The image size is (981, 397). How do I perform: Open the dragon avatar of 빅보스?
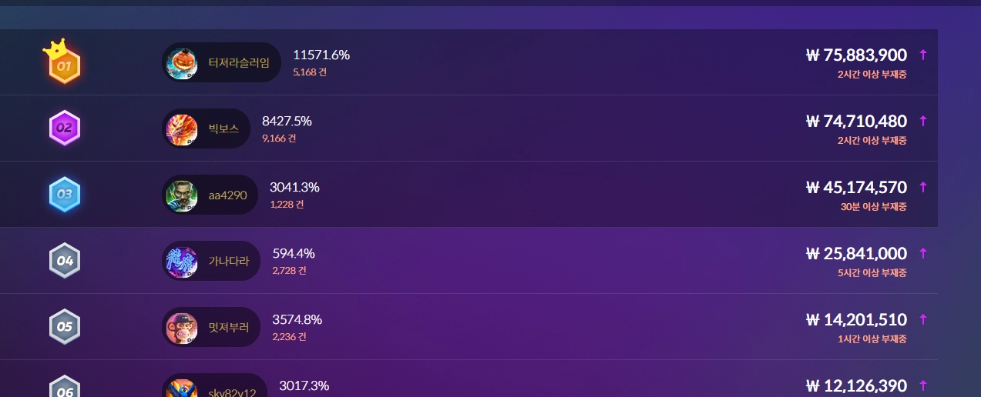(x=182, y=128)
